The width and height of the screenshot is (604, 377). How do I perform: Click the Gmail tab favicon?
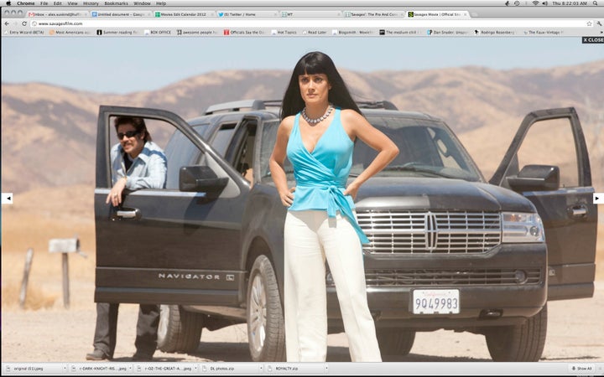click(32, 14)
